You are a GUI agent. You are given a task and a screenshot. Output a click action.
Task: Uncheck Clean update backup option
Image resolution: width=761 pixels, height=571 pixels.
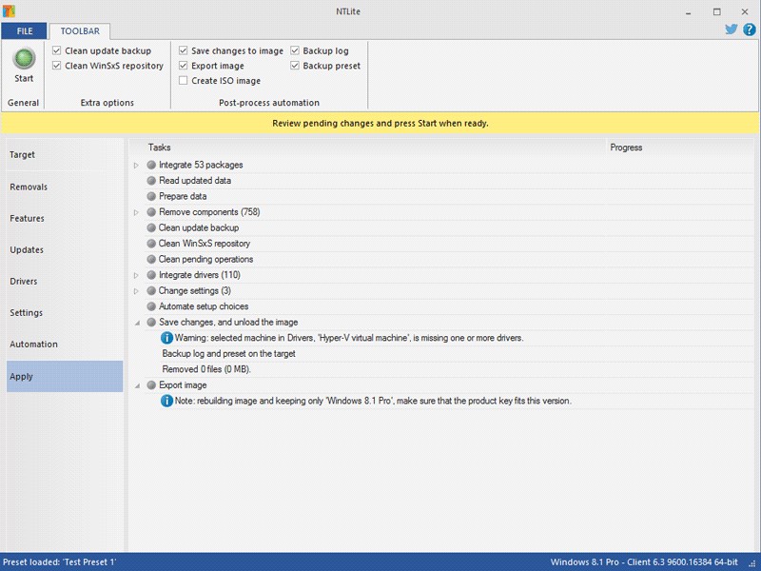pyautogui.click(x=58, y=50)
